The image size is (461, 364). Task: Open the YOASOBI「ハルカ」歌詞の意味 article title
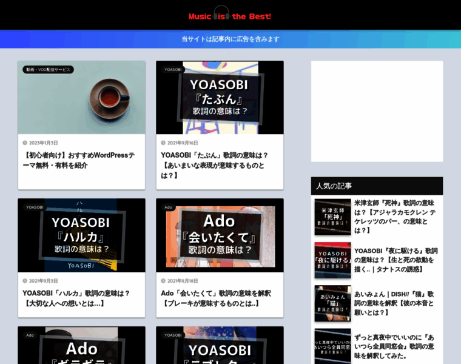point(76,298)
